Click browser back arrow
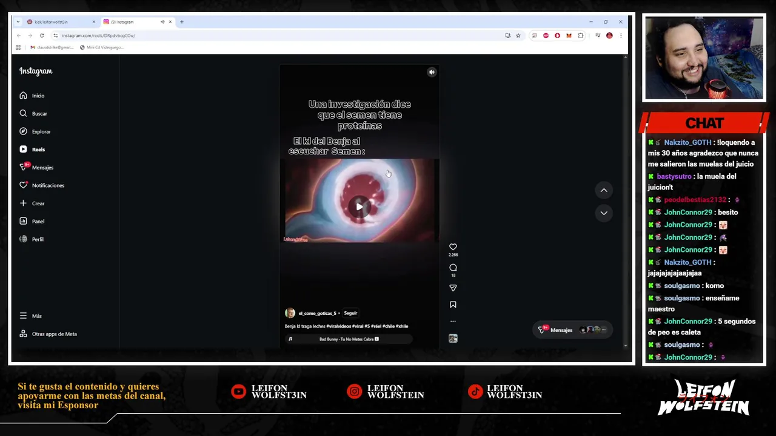Screen dimensions: 776x436 tap(19, 36)
